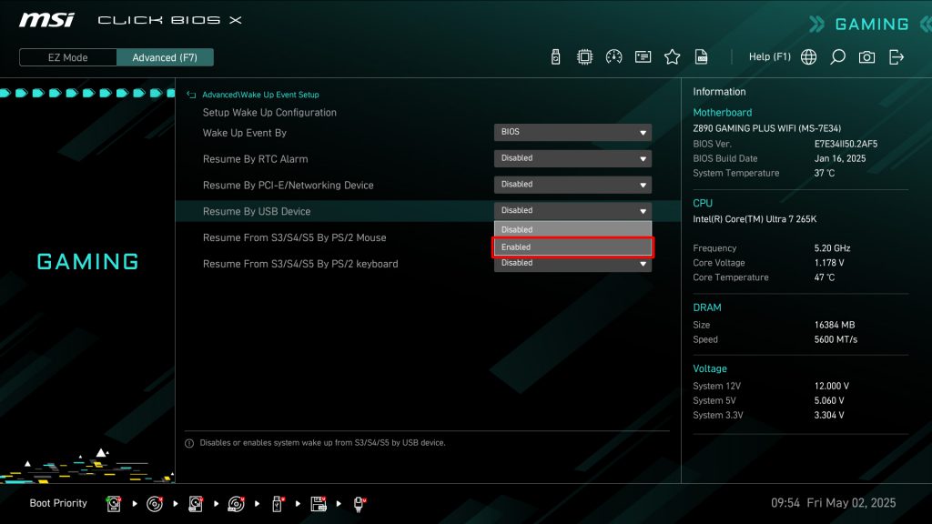Open Resume By PCI-E/Networking Device dropdown
The width and height of the screenshot is (932, 524).
(572, 184)
